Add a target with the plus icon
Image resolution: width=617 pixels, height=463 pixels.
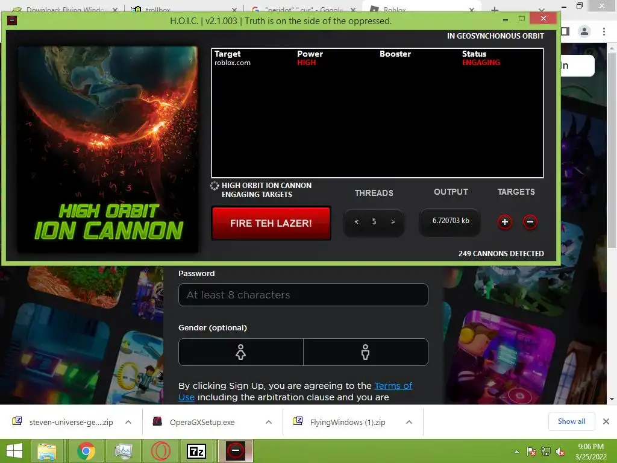coord(505,222)
